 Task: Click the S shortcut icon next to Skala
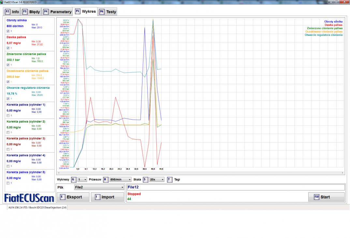tap(145, 179)
